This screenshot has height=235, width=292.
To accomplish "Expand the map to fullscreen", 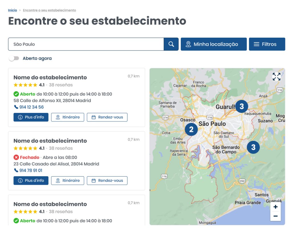I will [x=276, y=76].
